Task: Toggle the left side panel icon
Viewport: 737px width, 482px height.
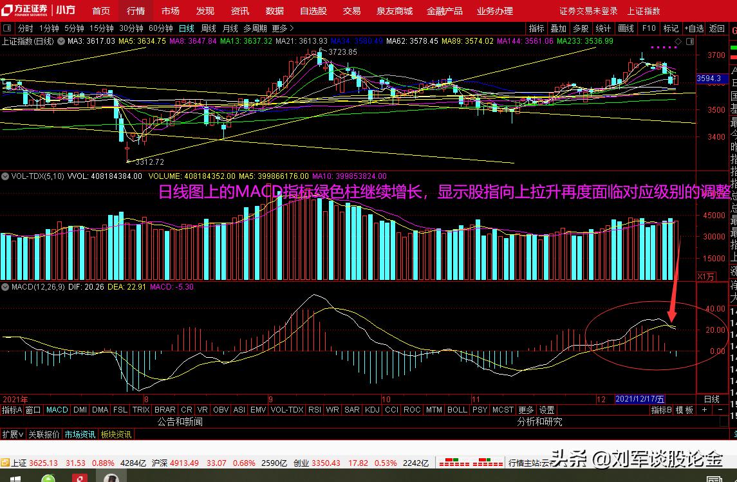Action: point(6,28)
